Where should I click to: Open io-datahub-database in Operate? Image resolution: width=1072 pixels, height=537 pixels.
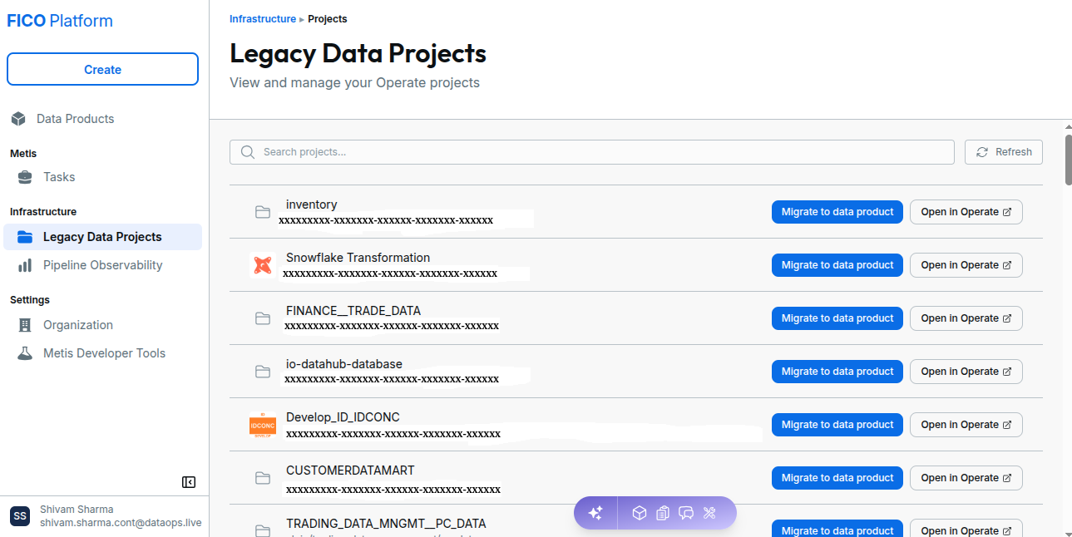coord(966,372)
